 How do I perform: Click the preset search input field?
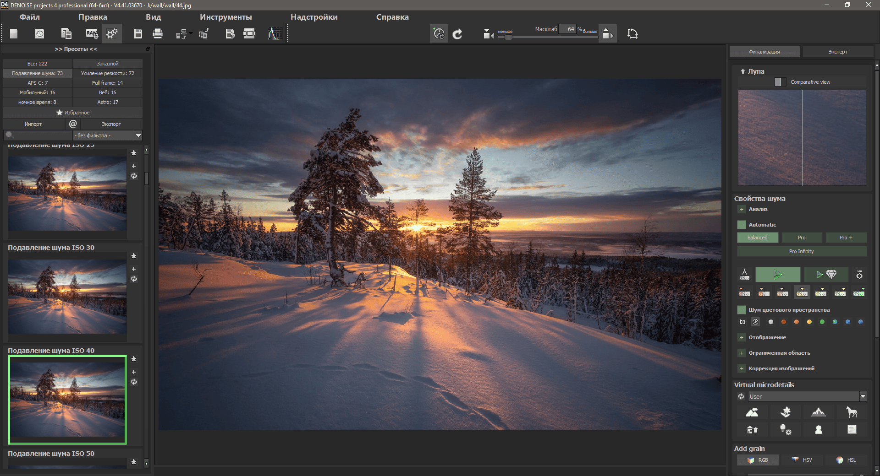(x=38, y=135)
